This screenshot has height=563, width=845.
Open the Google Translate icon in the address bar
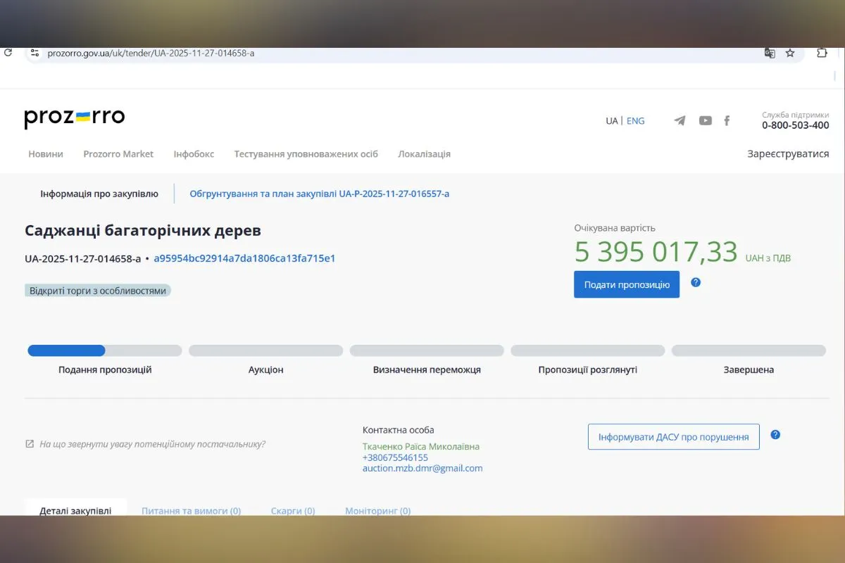[769, 53]
